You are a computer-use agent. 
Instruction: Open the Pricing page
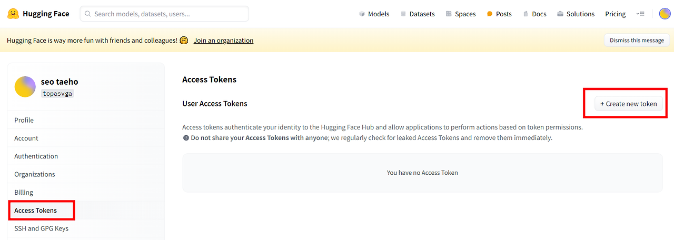tap(616, 14)
